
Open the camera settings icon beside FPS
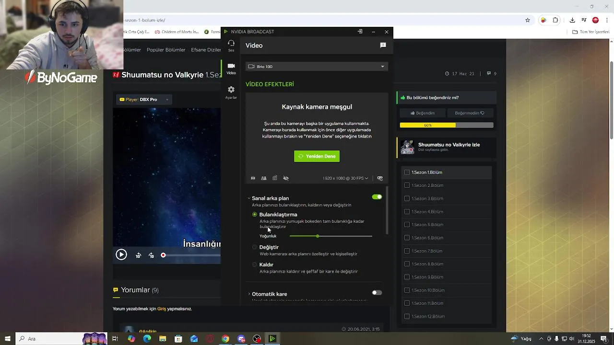(x=380, y=178)
